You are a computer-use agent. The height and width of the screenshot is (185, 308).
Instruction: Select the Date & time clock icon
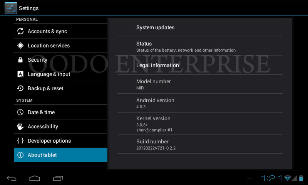(20, 112)
